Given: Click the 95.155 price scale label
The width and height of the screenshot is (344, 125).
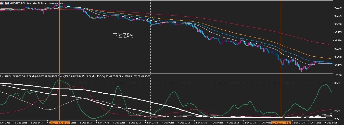Looking at the screenshot, I should click(x=338, y=65).
